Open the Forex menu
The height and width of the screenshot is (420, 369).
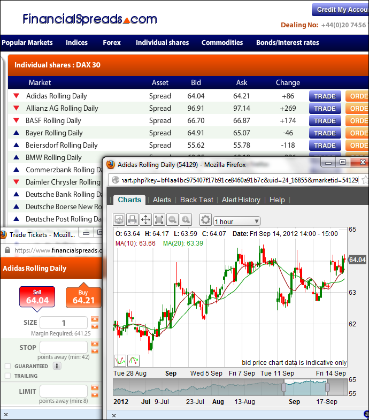pyautogui.click(x=112, y=43)
